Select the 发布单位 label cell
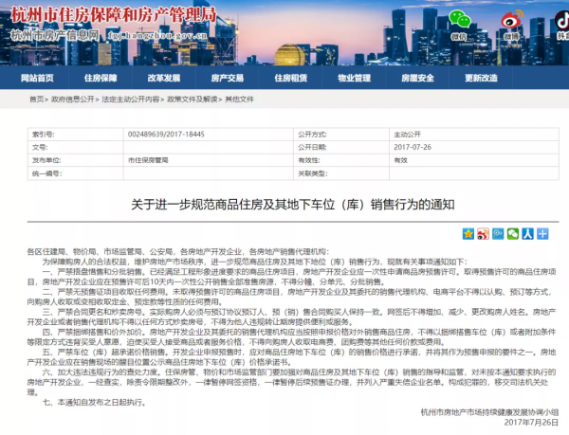The image size is (569, 435). click(76, 160)
